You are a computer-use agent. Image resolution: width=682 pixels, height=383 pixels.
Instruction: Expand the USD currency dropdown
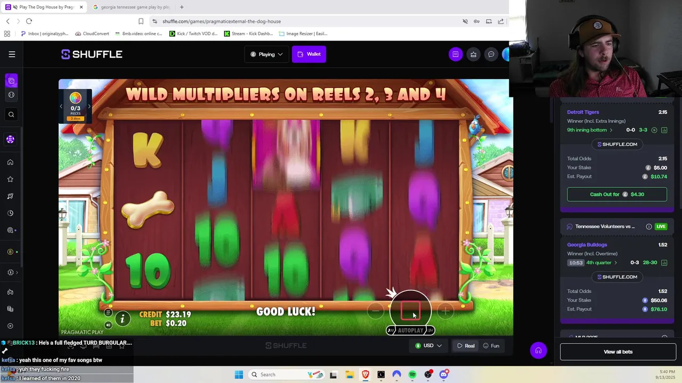click(x=428, y=346)
